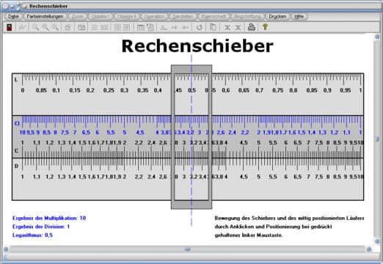Open the Objekte I menu
This screenshot has width=383, height=264.
pos(101,16)
